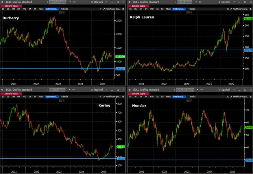Click the chart type icon above Kering chart
253x174 pixels.
click(x=61, y=101)
